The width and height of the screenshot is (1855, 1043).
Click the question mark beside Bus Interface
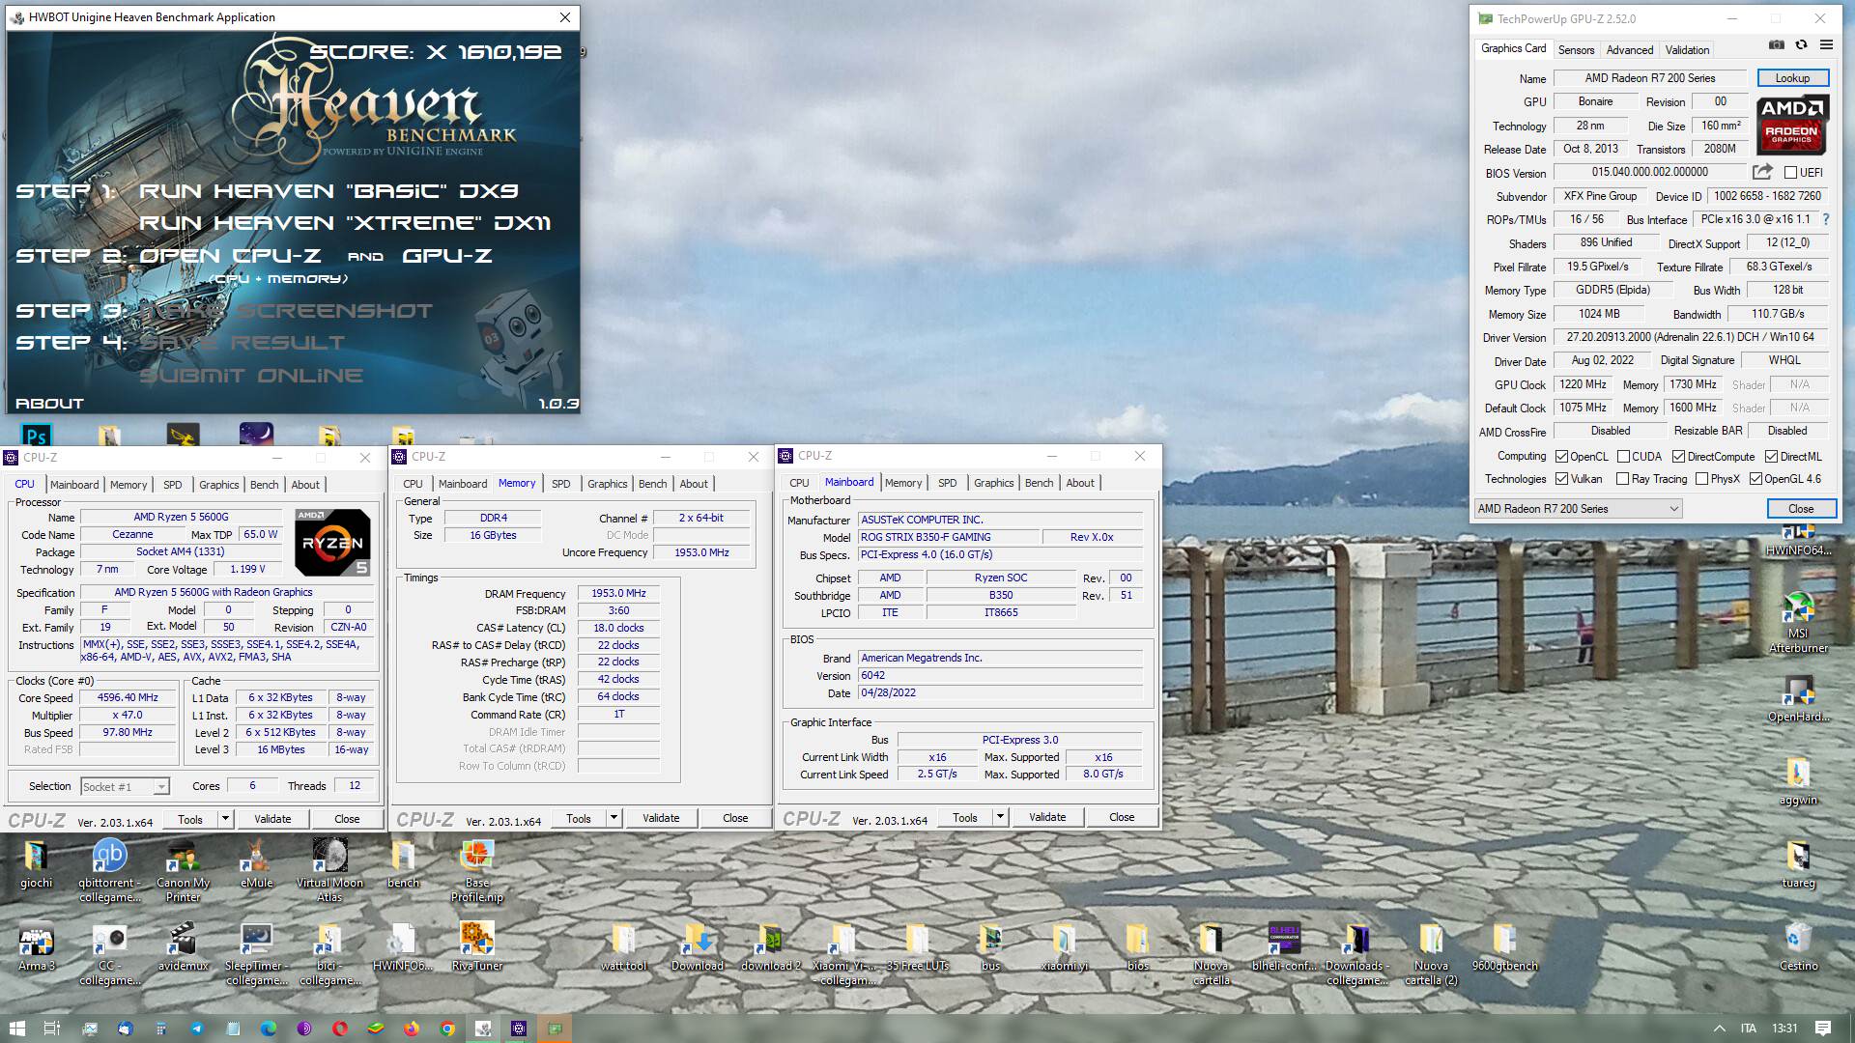click(1826, 219)
